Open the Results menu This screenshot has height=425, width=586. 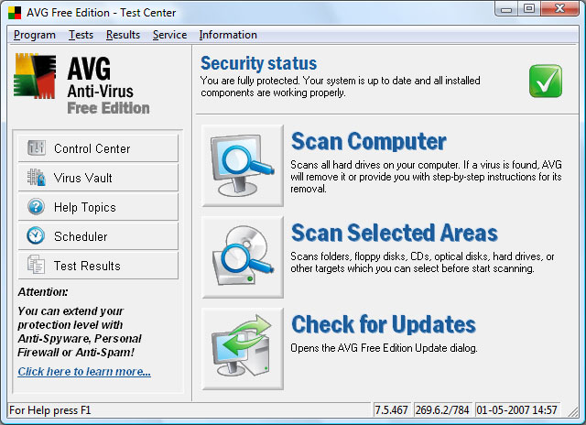coord(123,35)
